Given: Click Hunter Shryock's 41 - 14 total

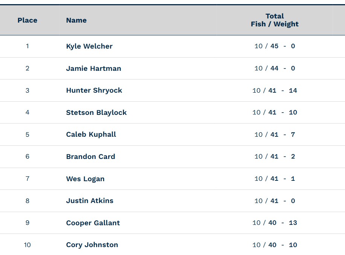Looking at the screenshot, I should 282,90.
